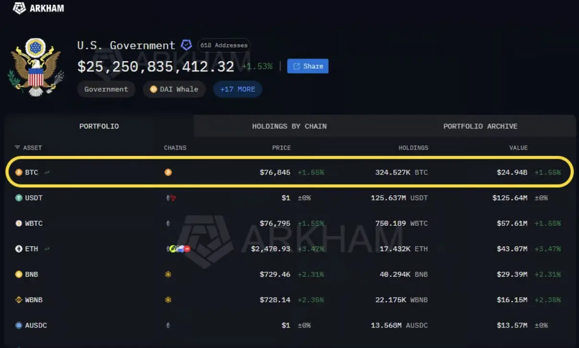Viewport: 579px width, 348px height.
Task: Click the $29.39M BNB value
Action: pos(512,274)
